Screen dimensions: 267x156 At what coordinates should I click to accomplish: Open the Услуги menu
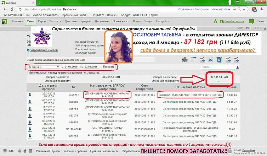point(148,21)
